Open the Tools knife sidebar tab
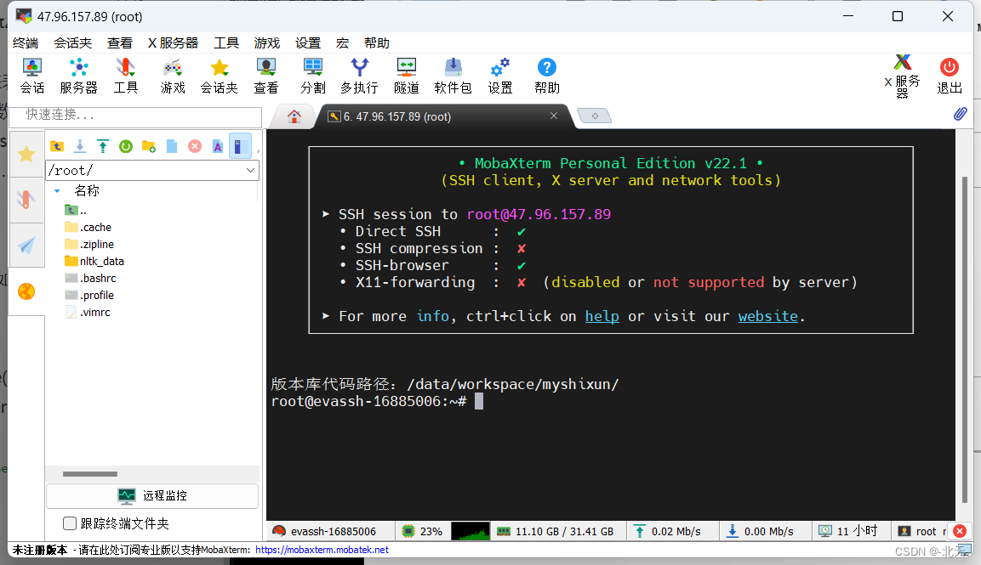 [26, 200]
